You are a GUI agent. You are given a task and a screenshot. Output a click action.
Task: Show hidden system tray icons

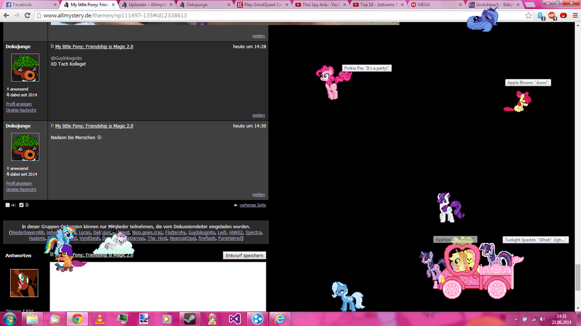[x=516, y=319]
